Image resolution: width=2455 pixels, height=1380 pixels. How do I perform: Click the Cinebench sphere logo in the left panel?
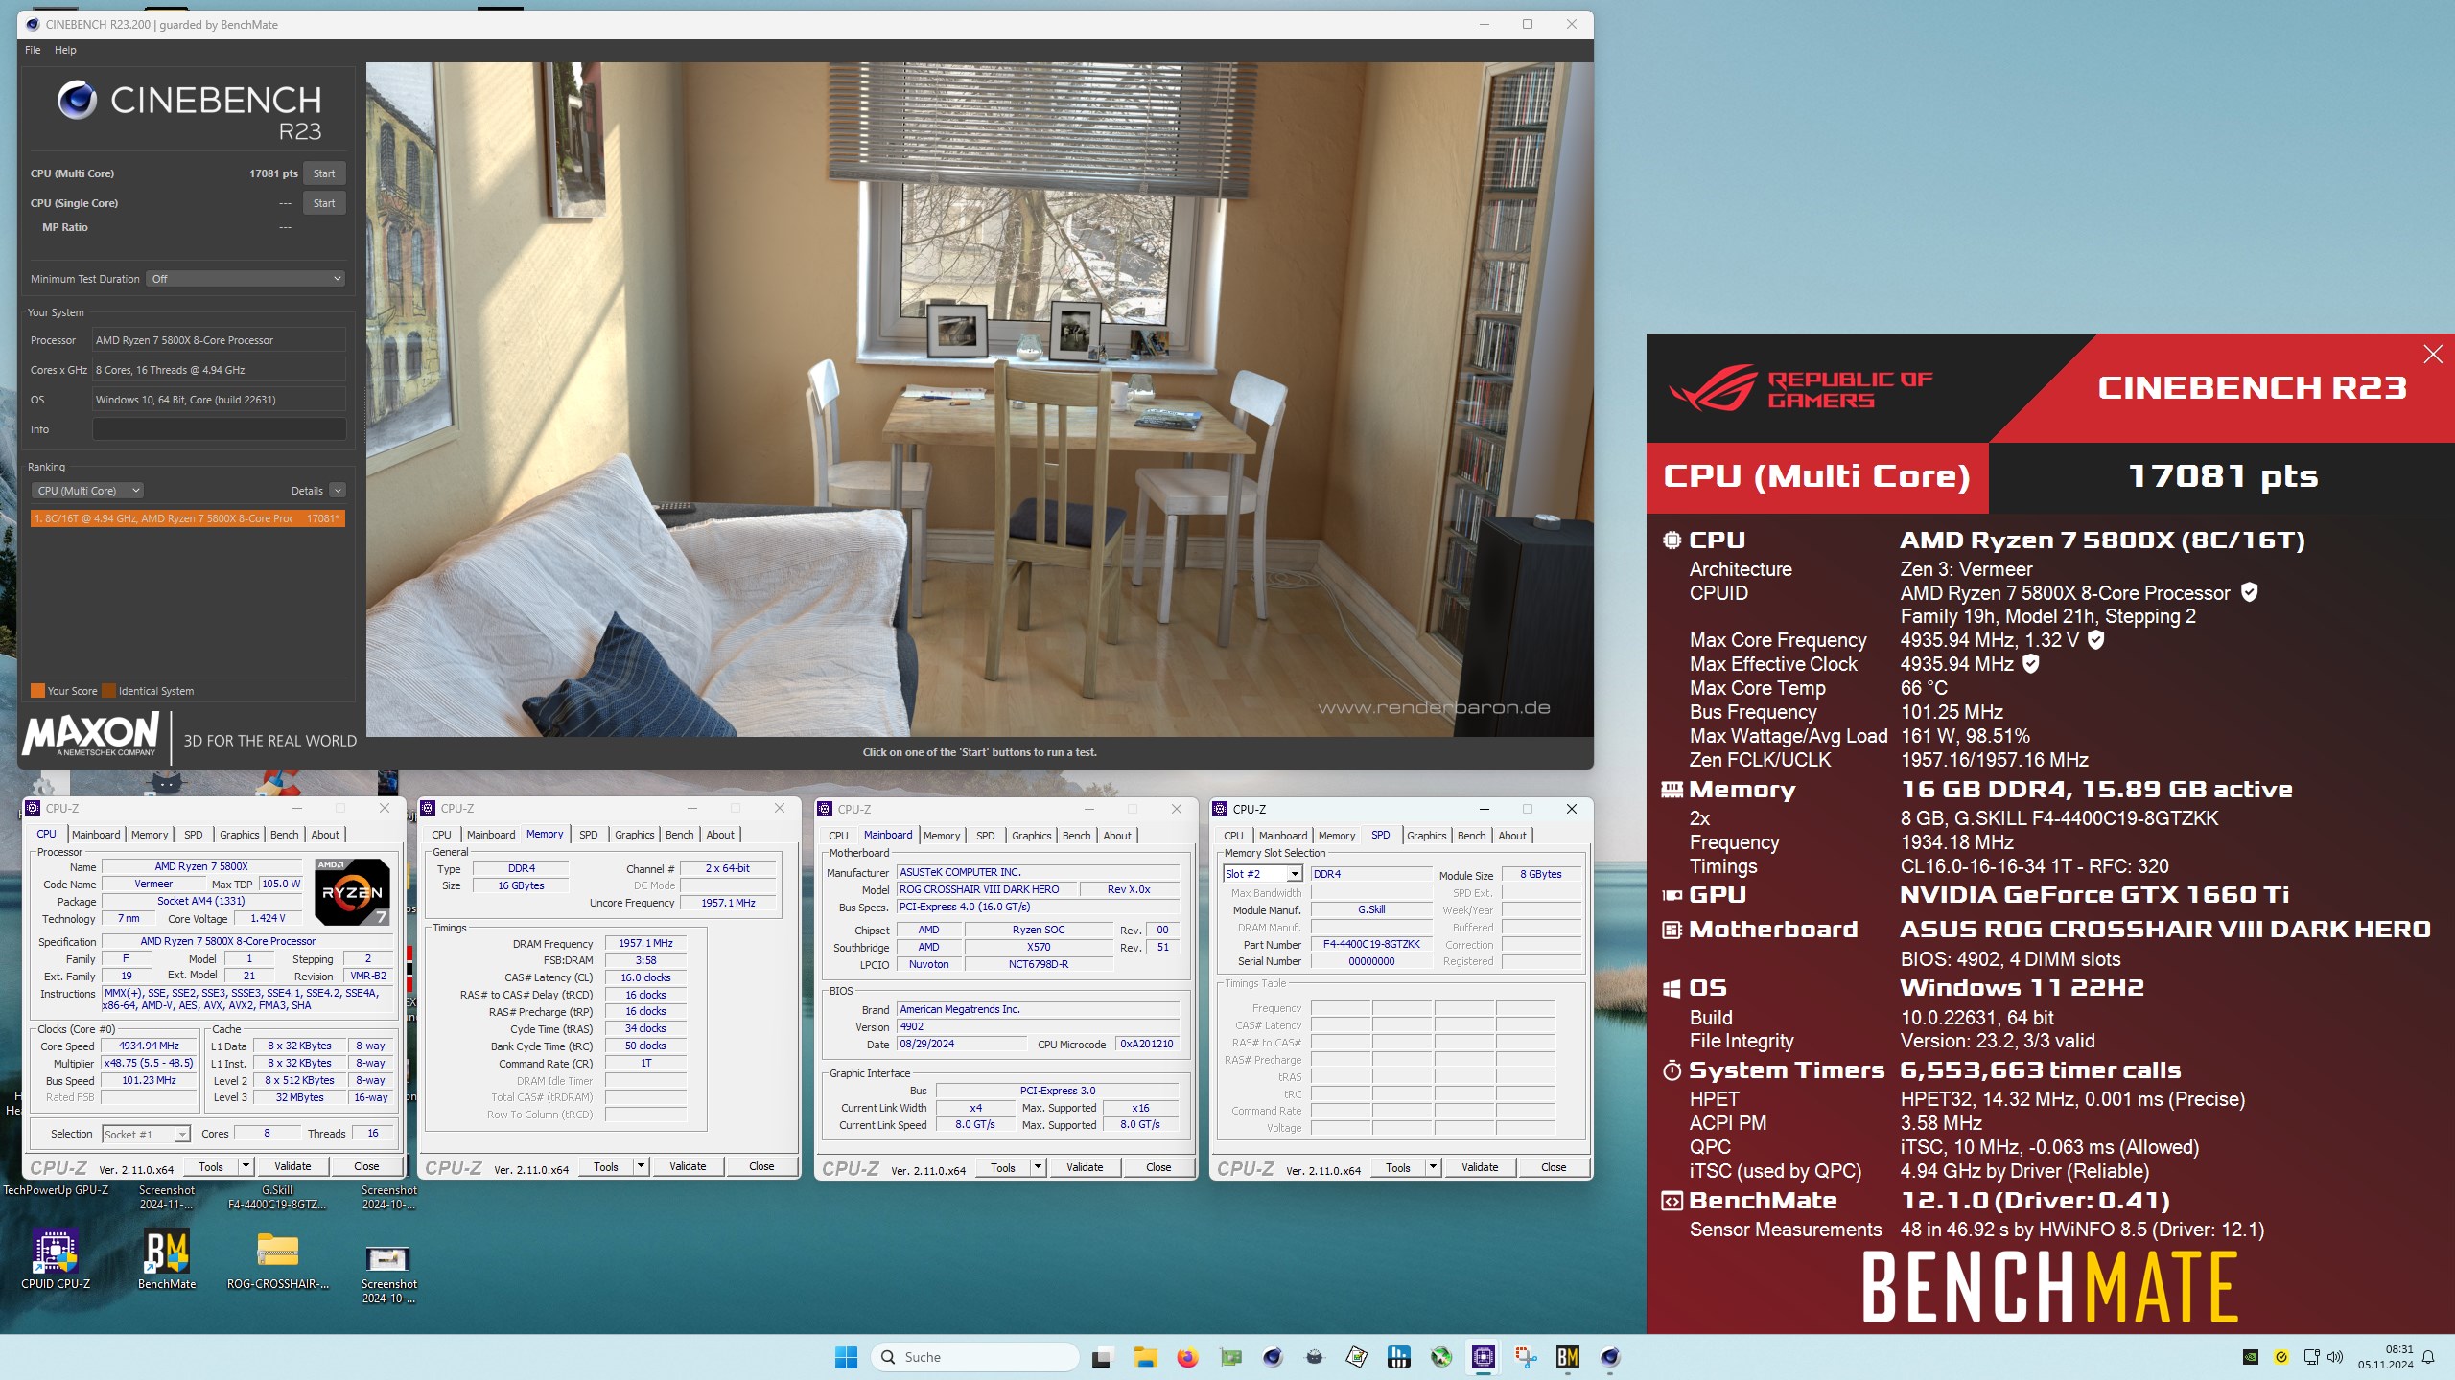coord(77,100)
